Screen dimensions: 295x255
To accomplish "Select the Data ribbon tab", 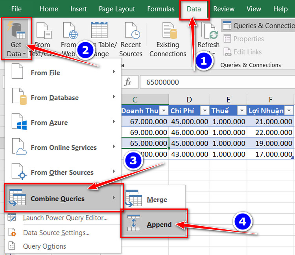I will click(194, 9).
